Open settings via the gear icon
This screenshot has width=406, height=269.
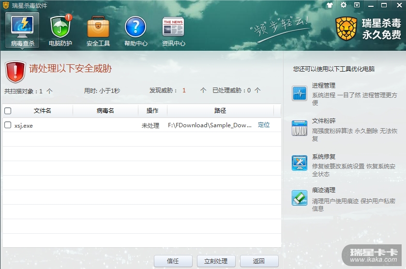[x=344, y=5]
